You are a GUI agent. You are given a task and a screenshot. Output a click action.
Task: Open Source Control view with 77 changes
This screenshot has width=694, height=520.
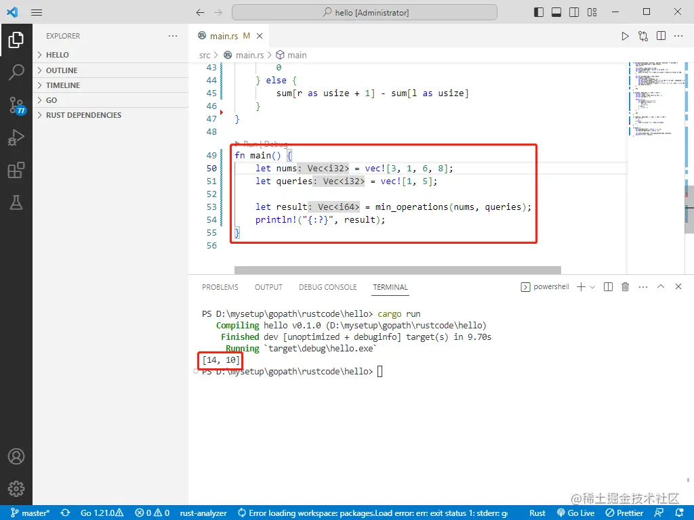[17, 106]
